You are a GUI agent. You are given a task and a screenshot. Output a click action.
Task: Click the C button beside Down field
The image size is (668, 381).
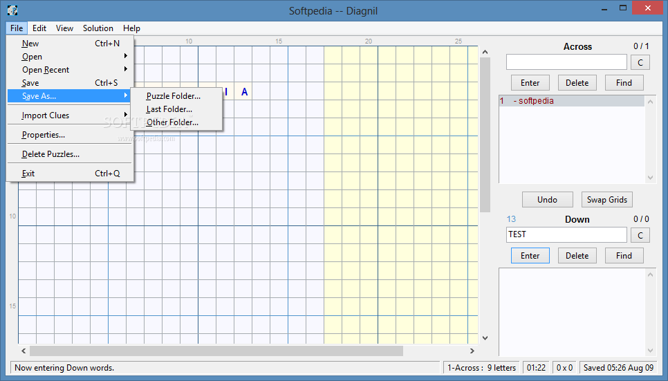click(x=640, y=235)
